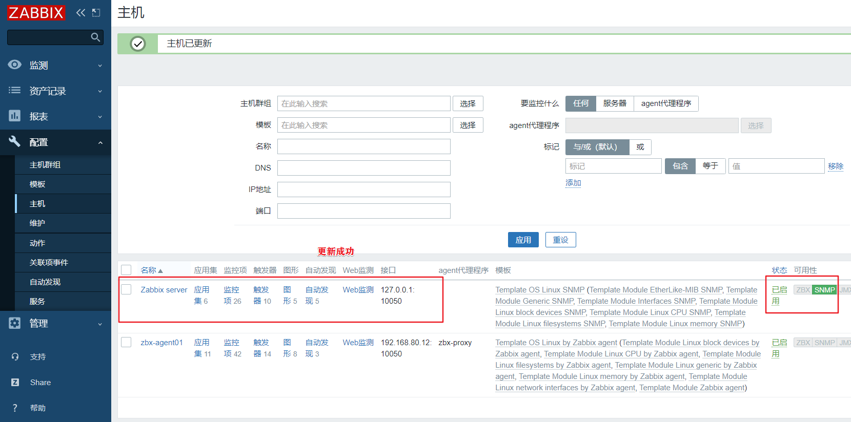Open 触发器 link for zbx-agent01
The width and height of the screenshot is (851, 422).
point(261,348)
